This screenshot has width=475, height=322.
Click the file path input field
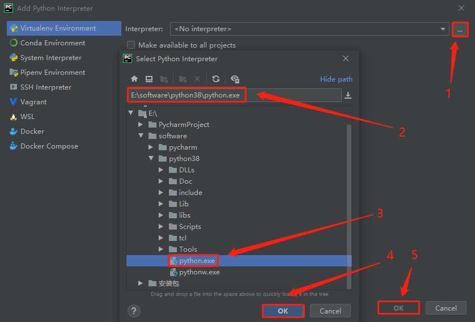pyautogui.click(x=234, y=95)
